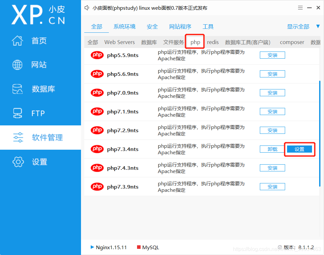This screenshot has width=324, height=255.
Task: Open the FTP server icon
Action: coord(17,113)
